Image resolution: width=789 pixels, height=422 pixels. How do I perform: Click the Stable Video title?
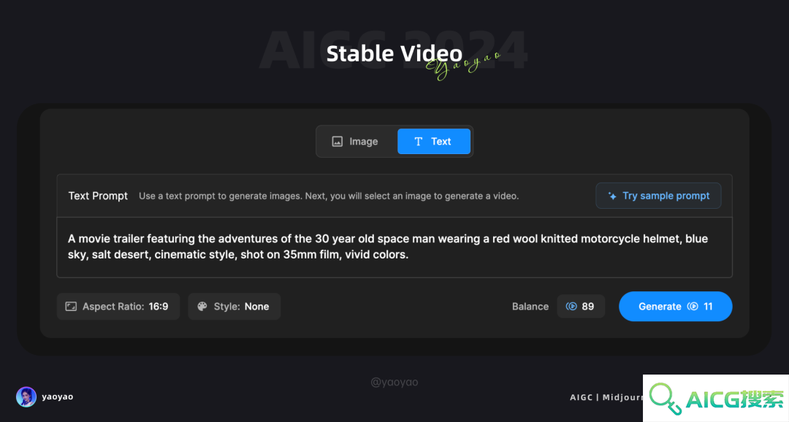(x=394, y=53)
